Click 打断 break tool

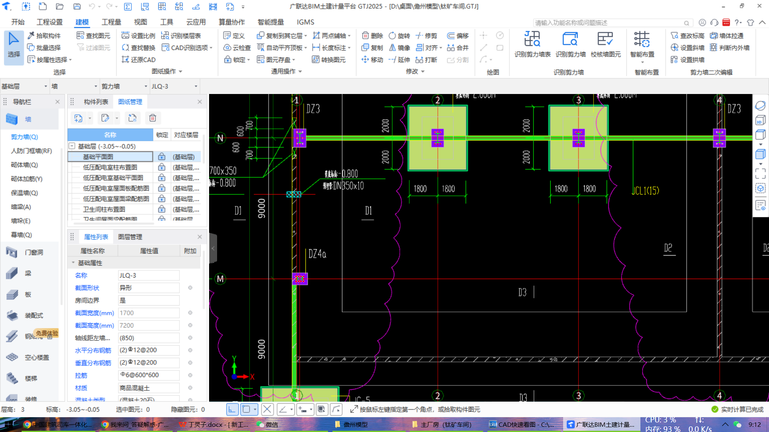point(427,60)
